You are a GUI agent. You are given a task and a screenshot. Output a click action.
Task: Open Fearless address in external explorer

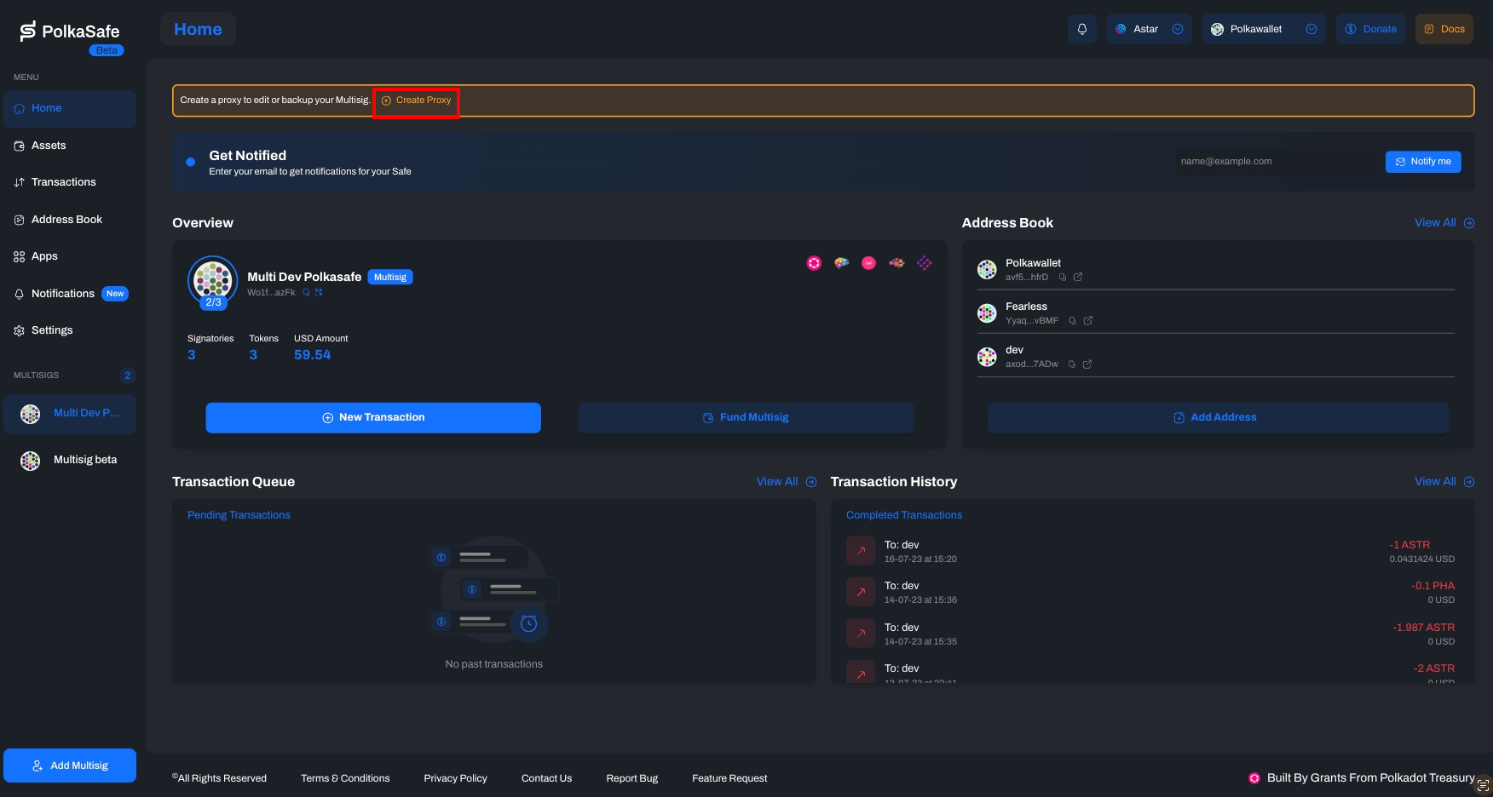click(x=1087, y=321)
